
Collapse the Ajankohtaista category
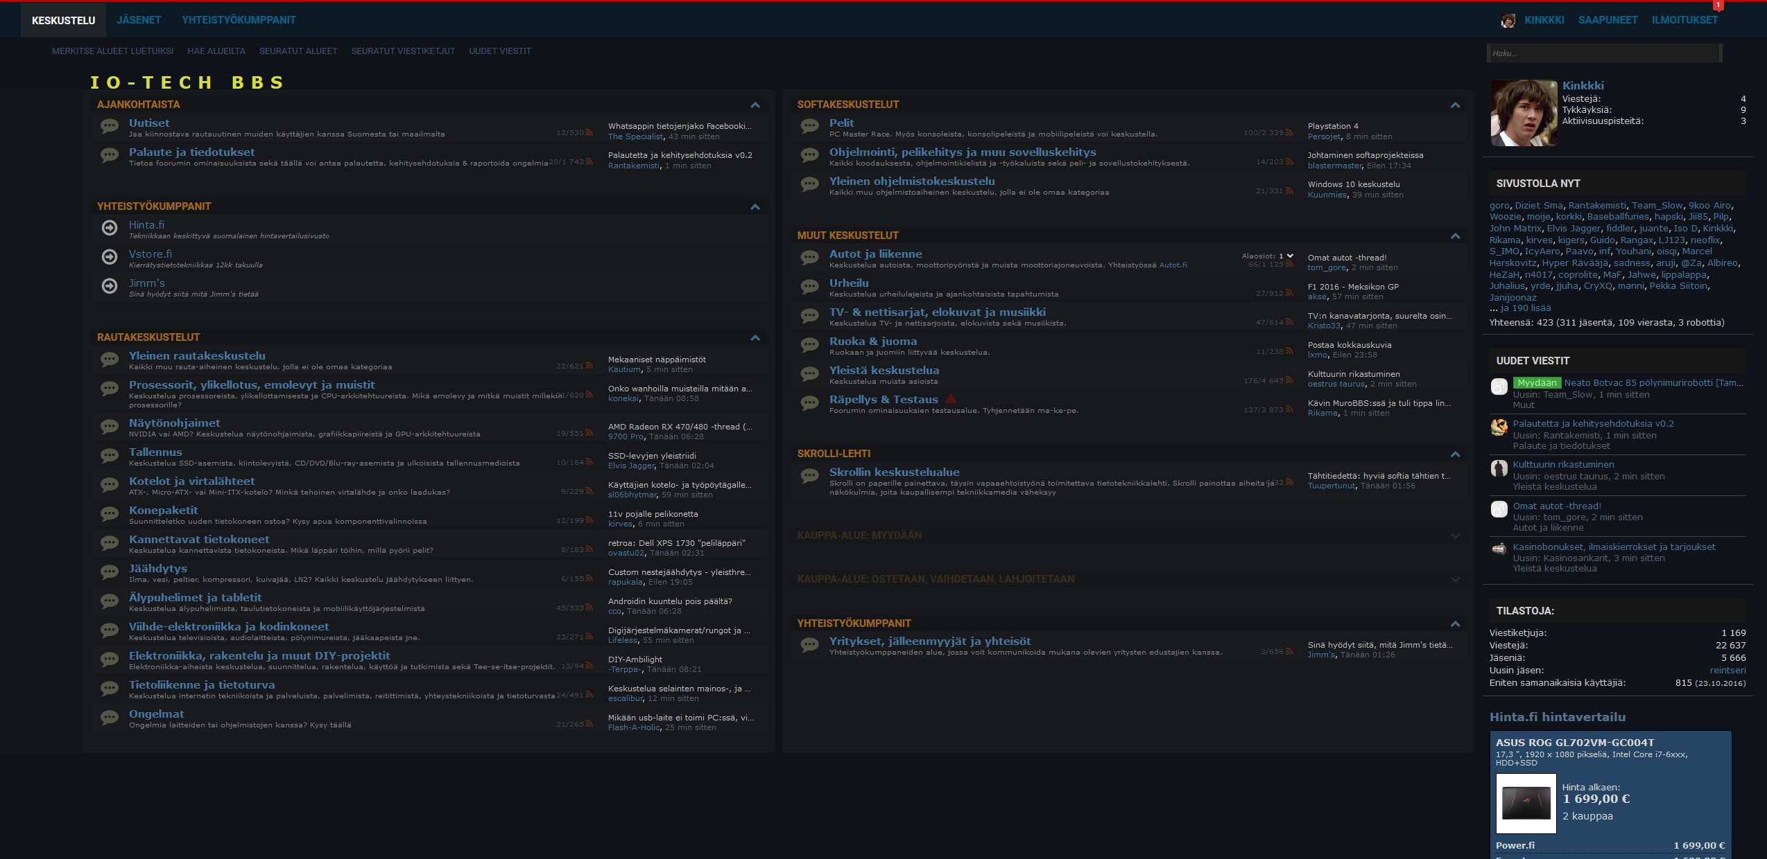coord(755,105)
